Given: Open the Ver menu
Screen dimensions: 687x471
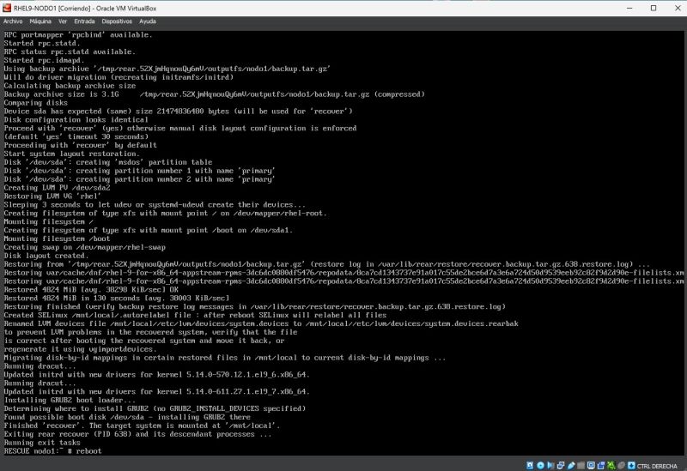Looking at the screenshot, I should pos(63,21).
